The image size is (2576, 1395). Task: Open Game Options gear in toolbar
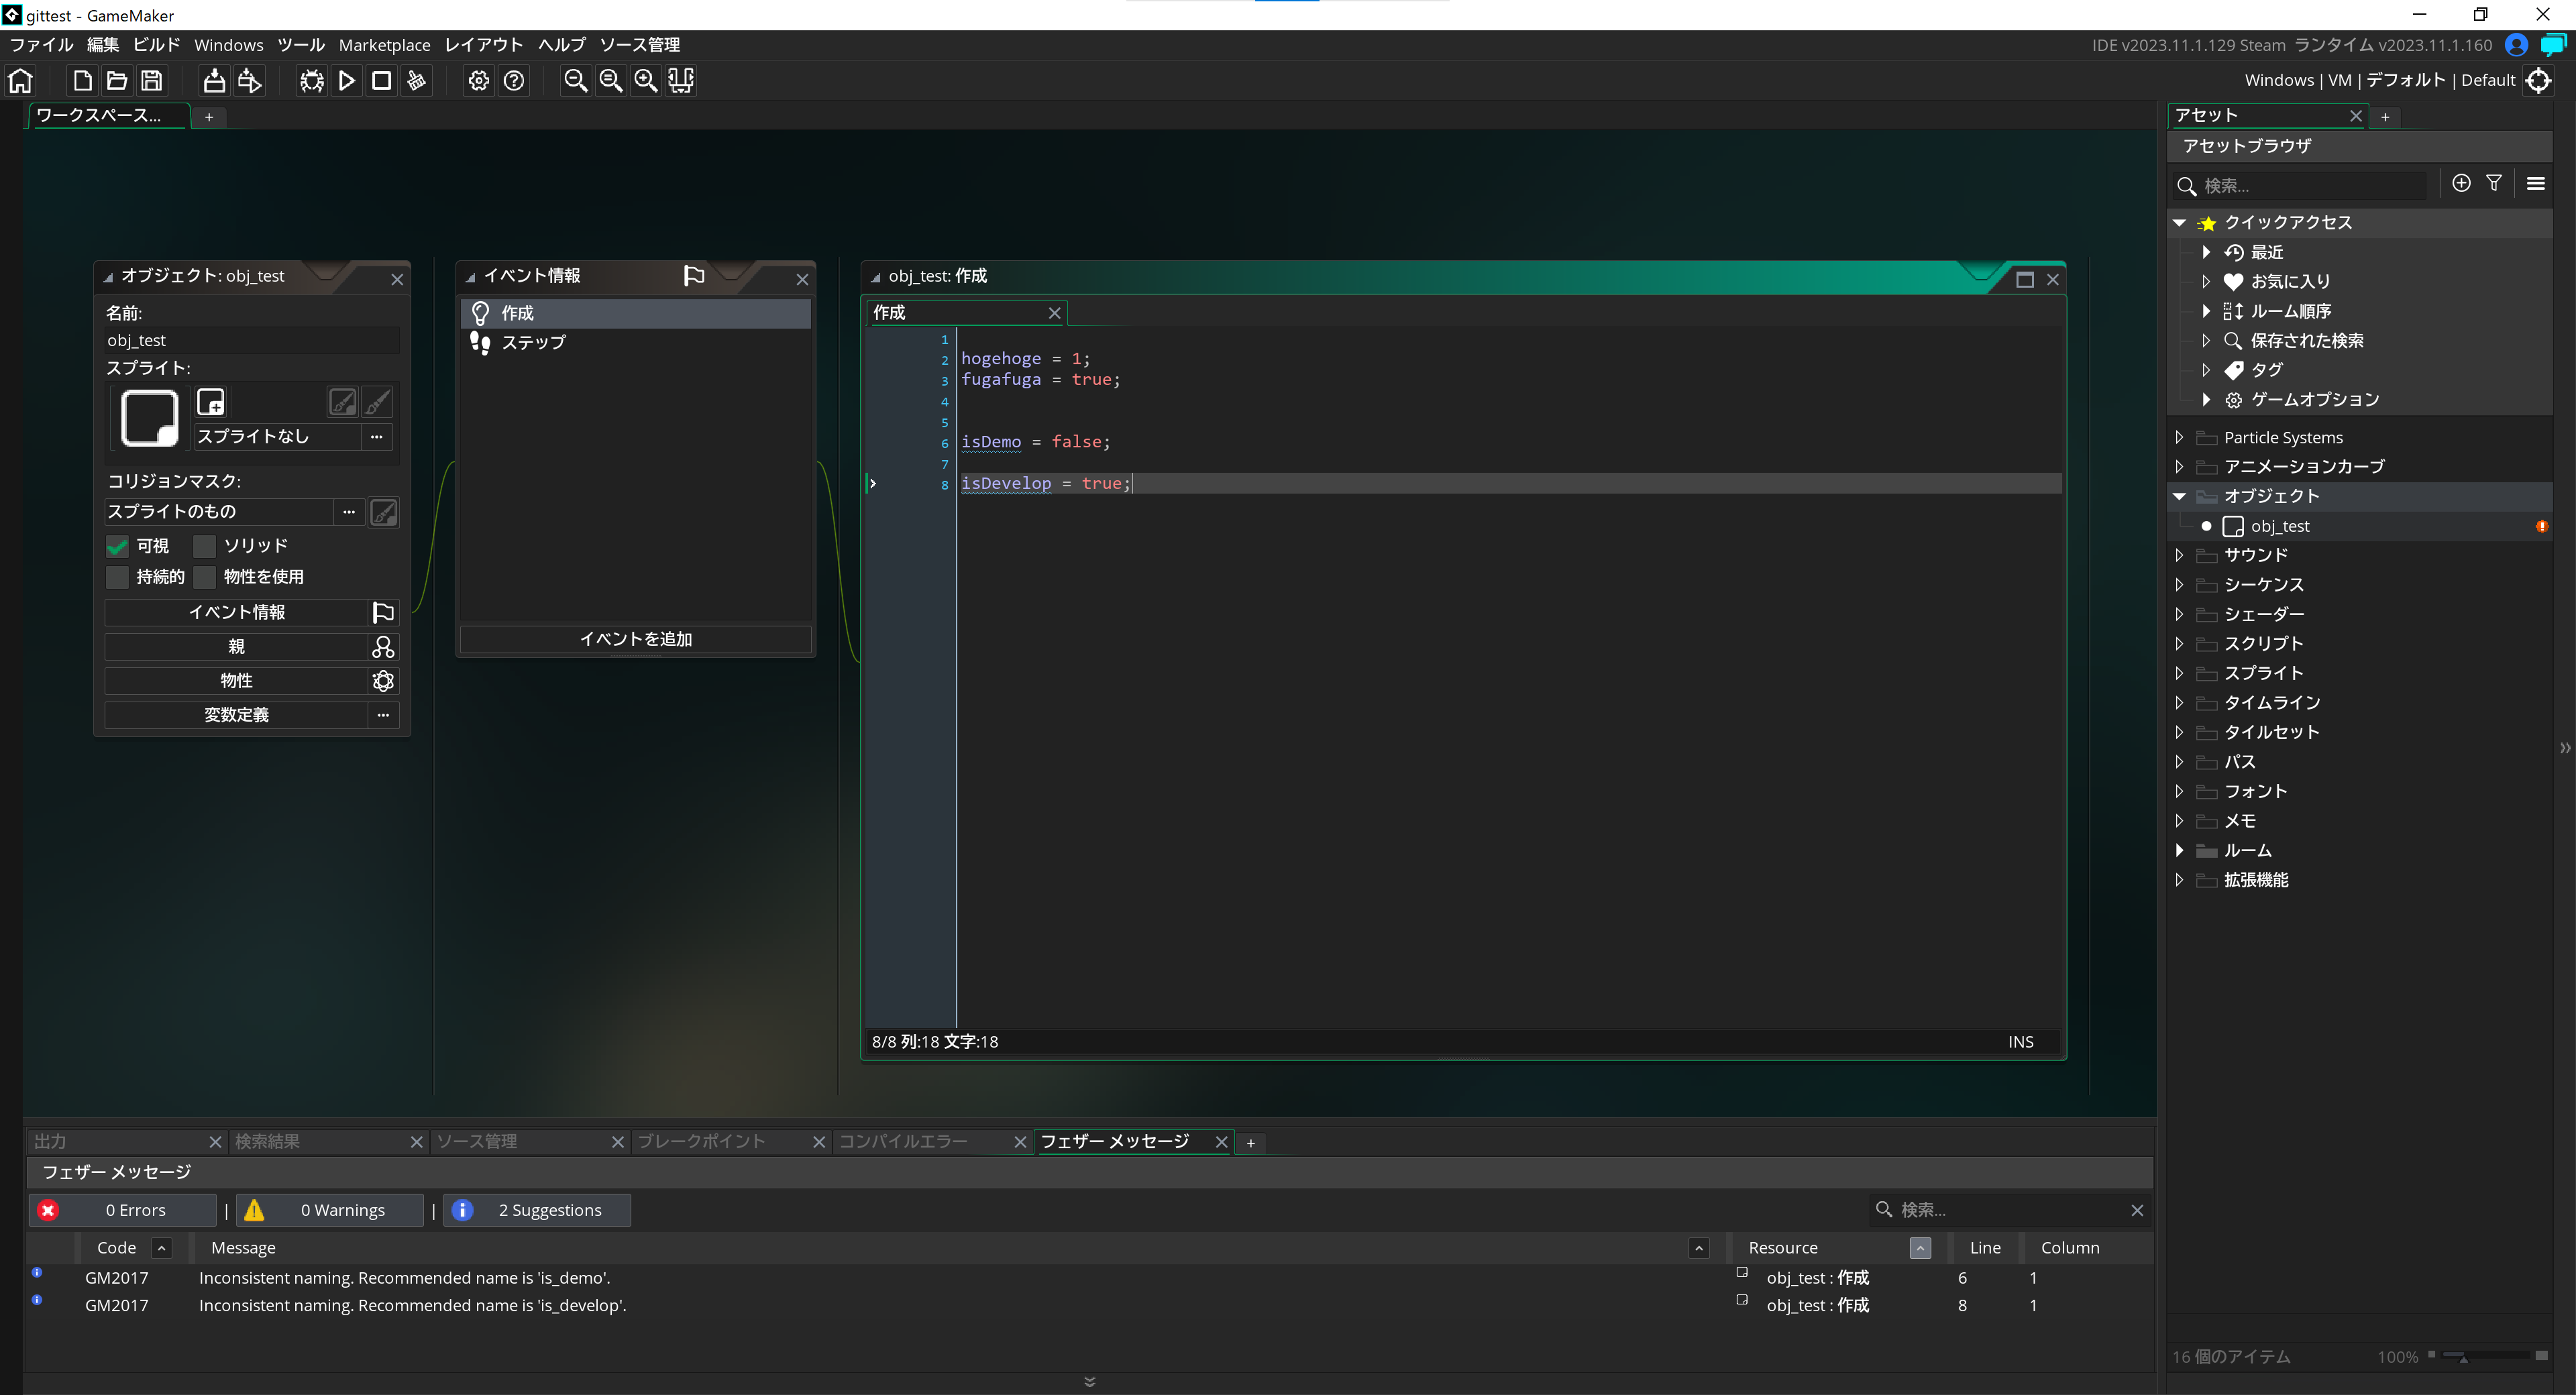[x=479, y=81]
